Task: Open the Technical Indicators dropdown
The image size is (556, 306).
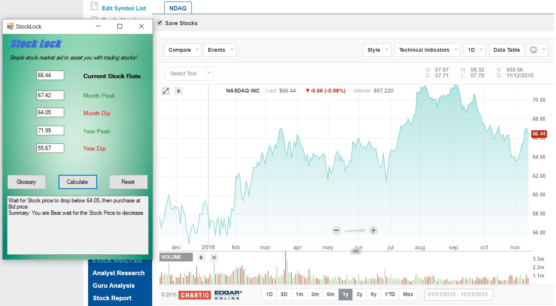Action: pyautogui.click(x=428, y=50)
